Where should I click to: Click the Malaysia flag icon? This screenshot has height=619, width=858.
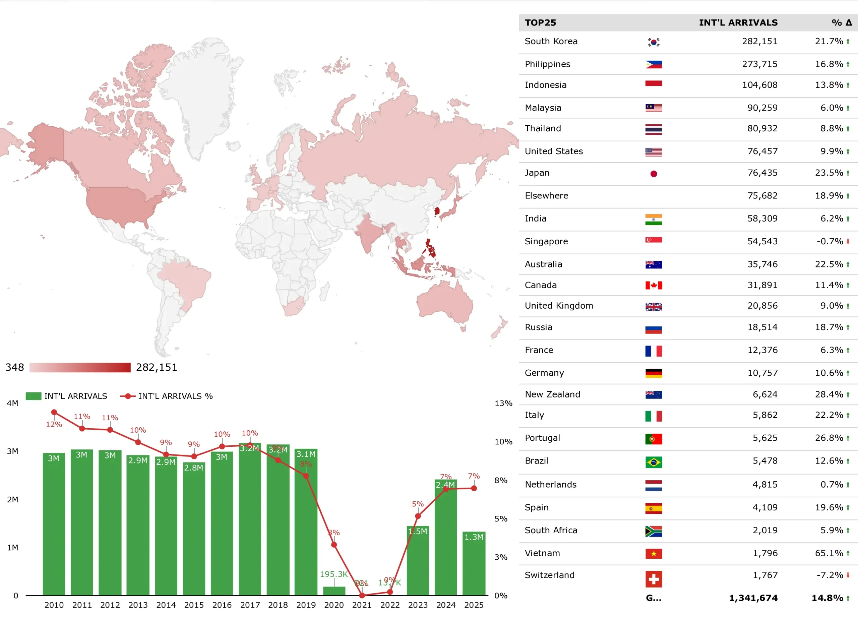653,108
